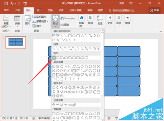Pick straight Line in 线条 section

pos(53,49)
